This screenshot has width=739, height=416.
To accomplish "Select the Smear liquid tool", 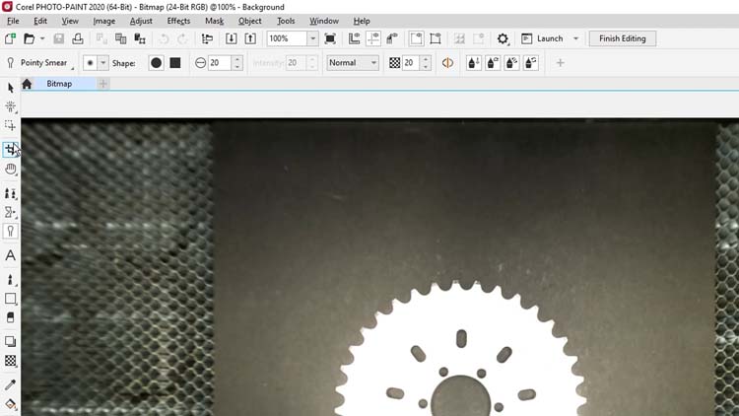I will pos(11,231).
